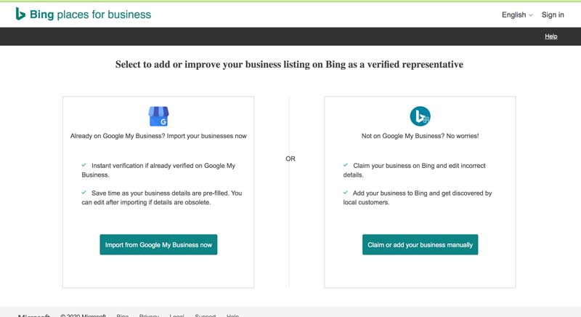The width and height of the screenshot is (581, 317).
Task: Click the 'places for business' header title
Action: (104, 15)
